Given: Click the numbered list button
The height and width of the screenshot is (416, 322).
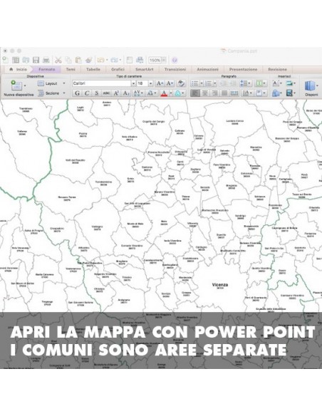Looking at the screenshot, I should tap(209, 83).
